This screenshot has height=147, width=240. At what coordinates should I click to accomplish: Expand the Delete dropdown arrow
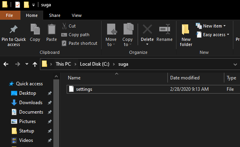147,44
